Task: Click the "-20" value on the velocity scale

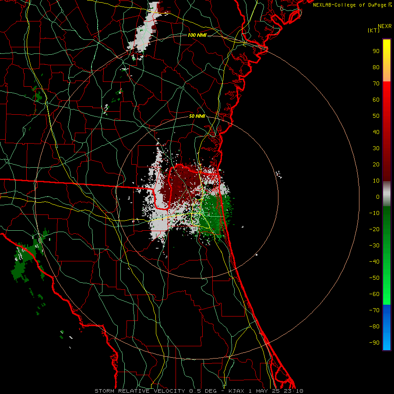Action: (374, 229)
